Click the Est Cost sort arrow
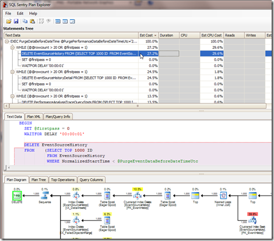 (x=155, y=36)
